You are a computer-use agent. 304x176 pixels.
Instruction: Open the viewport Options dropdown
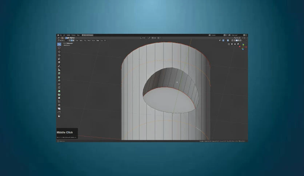point(244,38)
